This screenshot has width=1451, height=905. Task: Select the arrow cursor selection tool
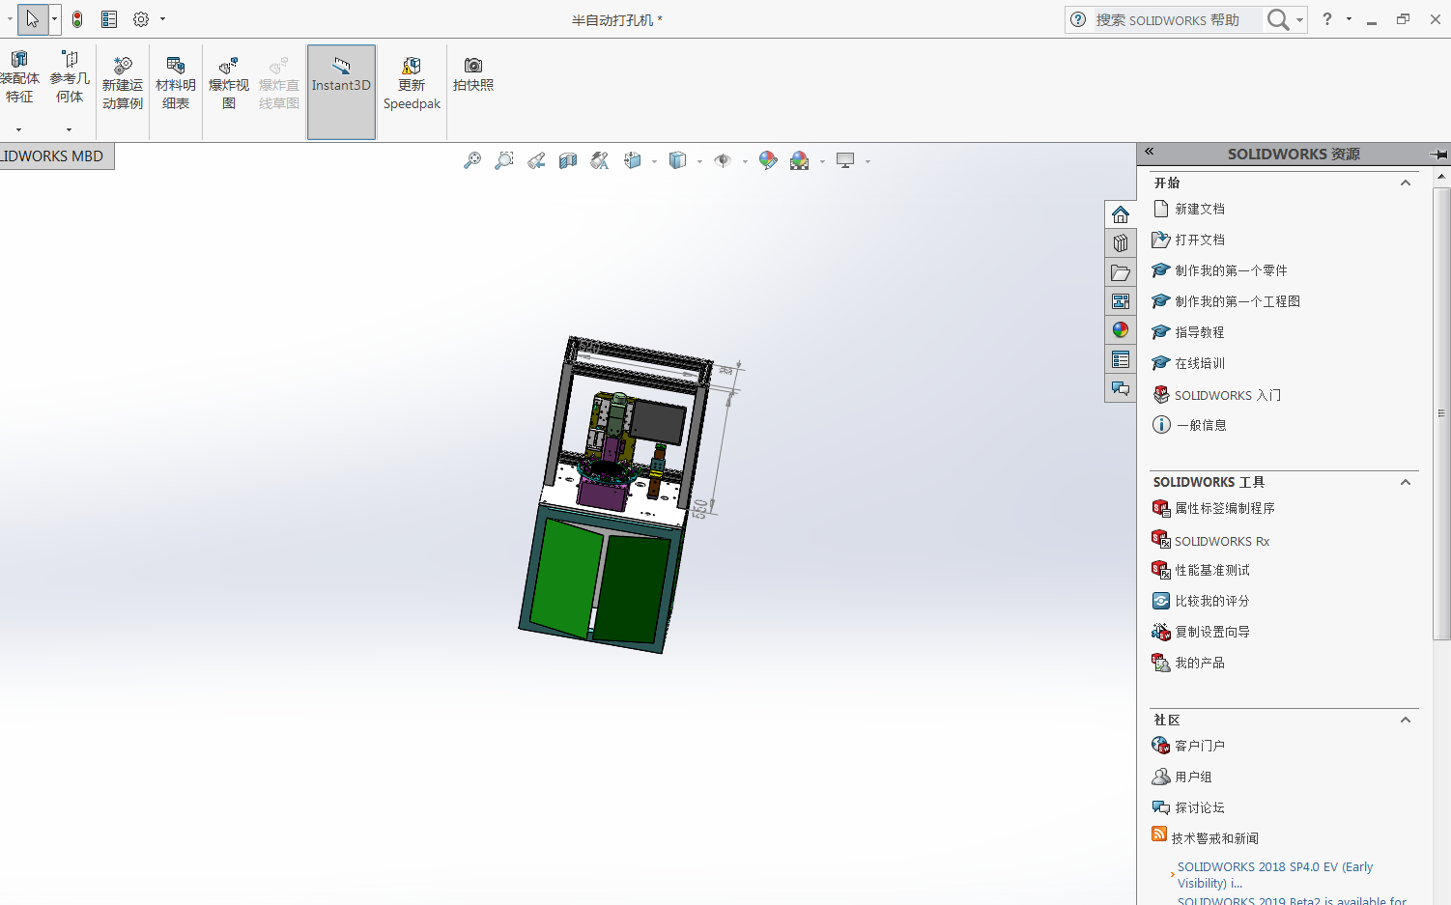coord(33,19)
